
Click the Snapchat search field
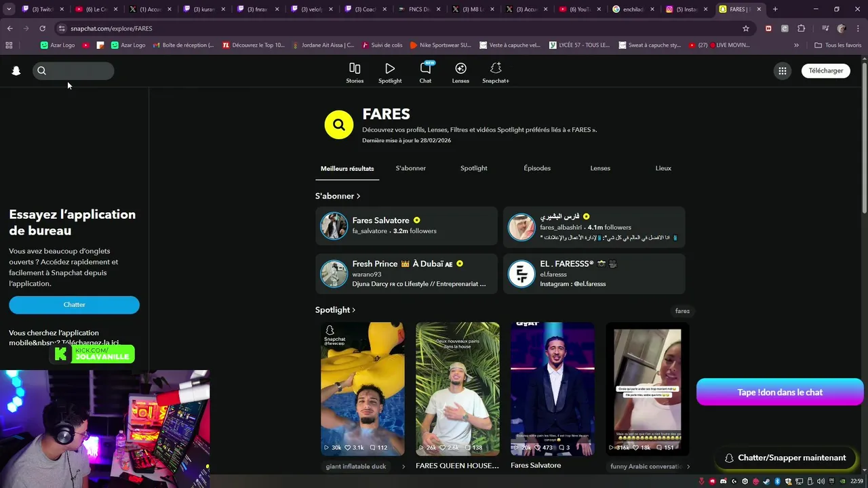pos(73,70)
